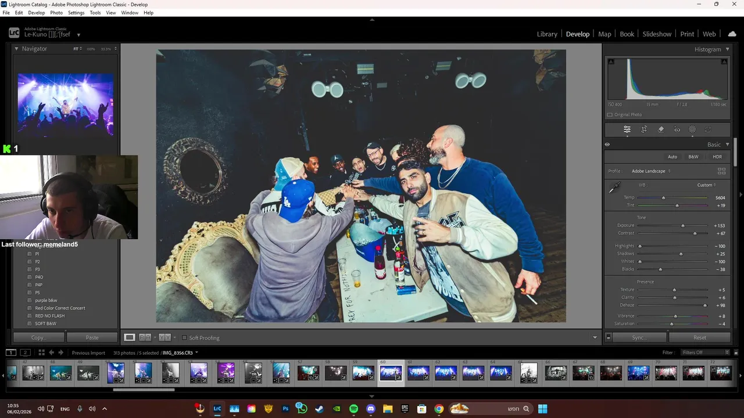Select filmstrip thumbnail number 65

point(528,372)
